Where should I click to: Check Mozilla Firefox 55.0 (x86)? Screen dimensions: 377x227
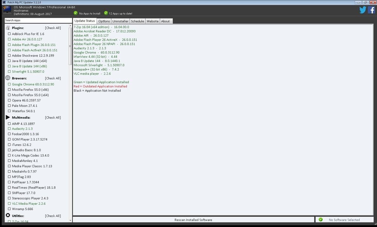(x=9, y=90)
